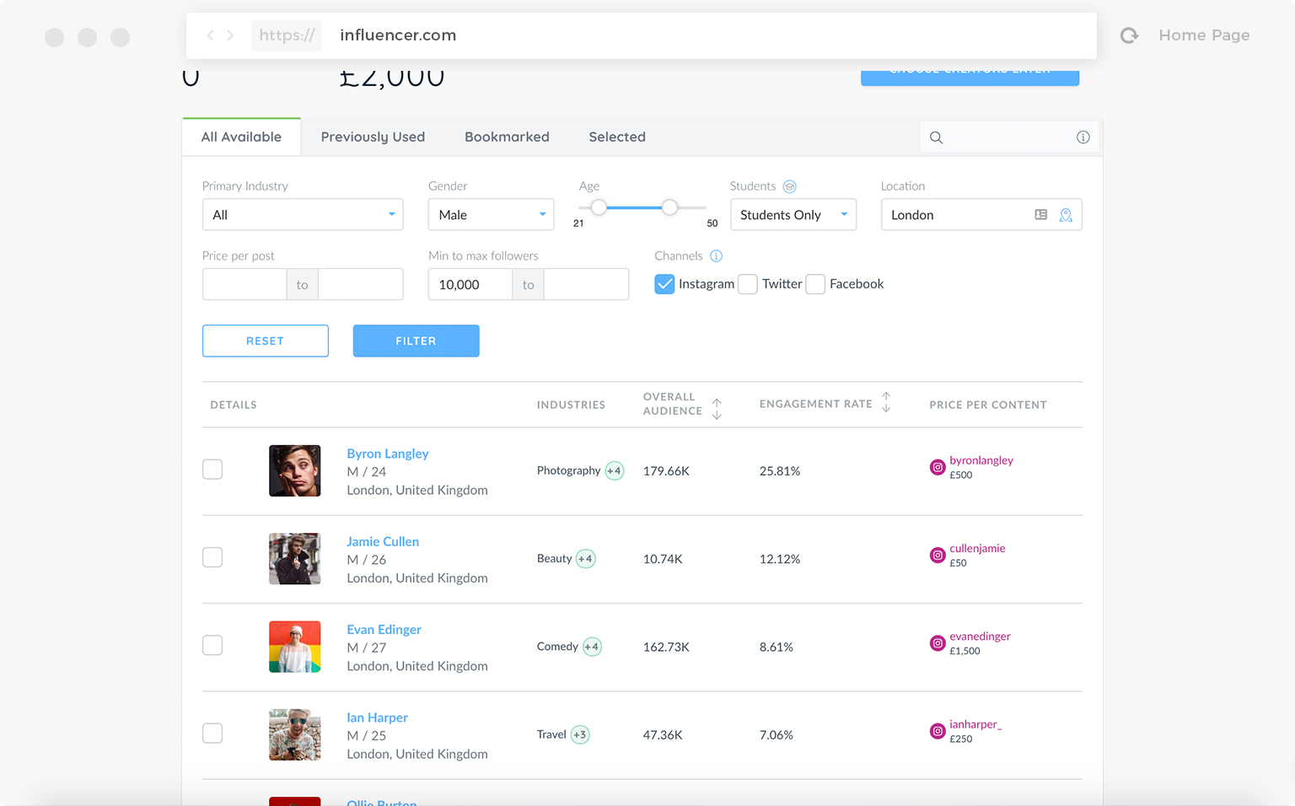
Task: Click Jamie Cullen's Instagram icon
Action: pos(938,555)
